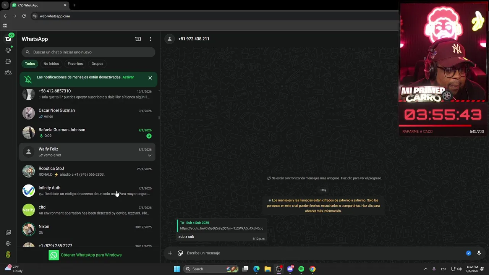Viewport: 489px width, 275px height.
Task: Open WhatsApp settings gear in sidebar
Action: pyautogui.click(x=8, y=243)
